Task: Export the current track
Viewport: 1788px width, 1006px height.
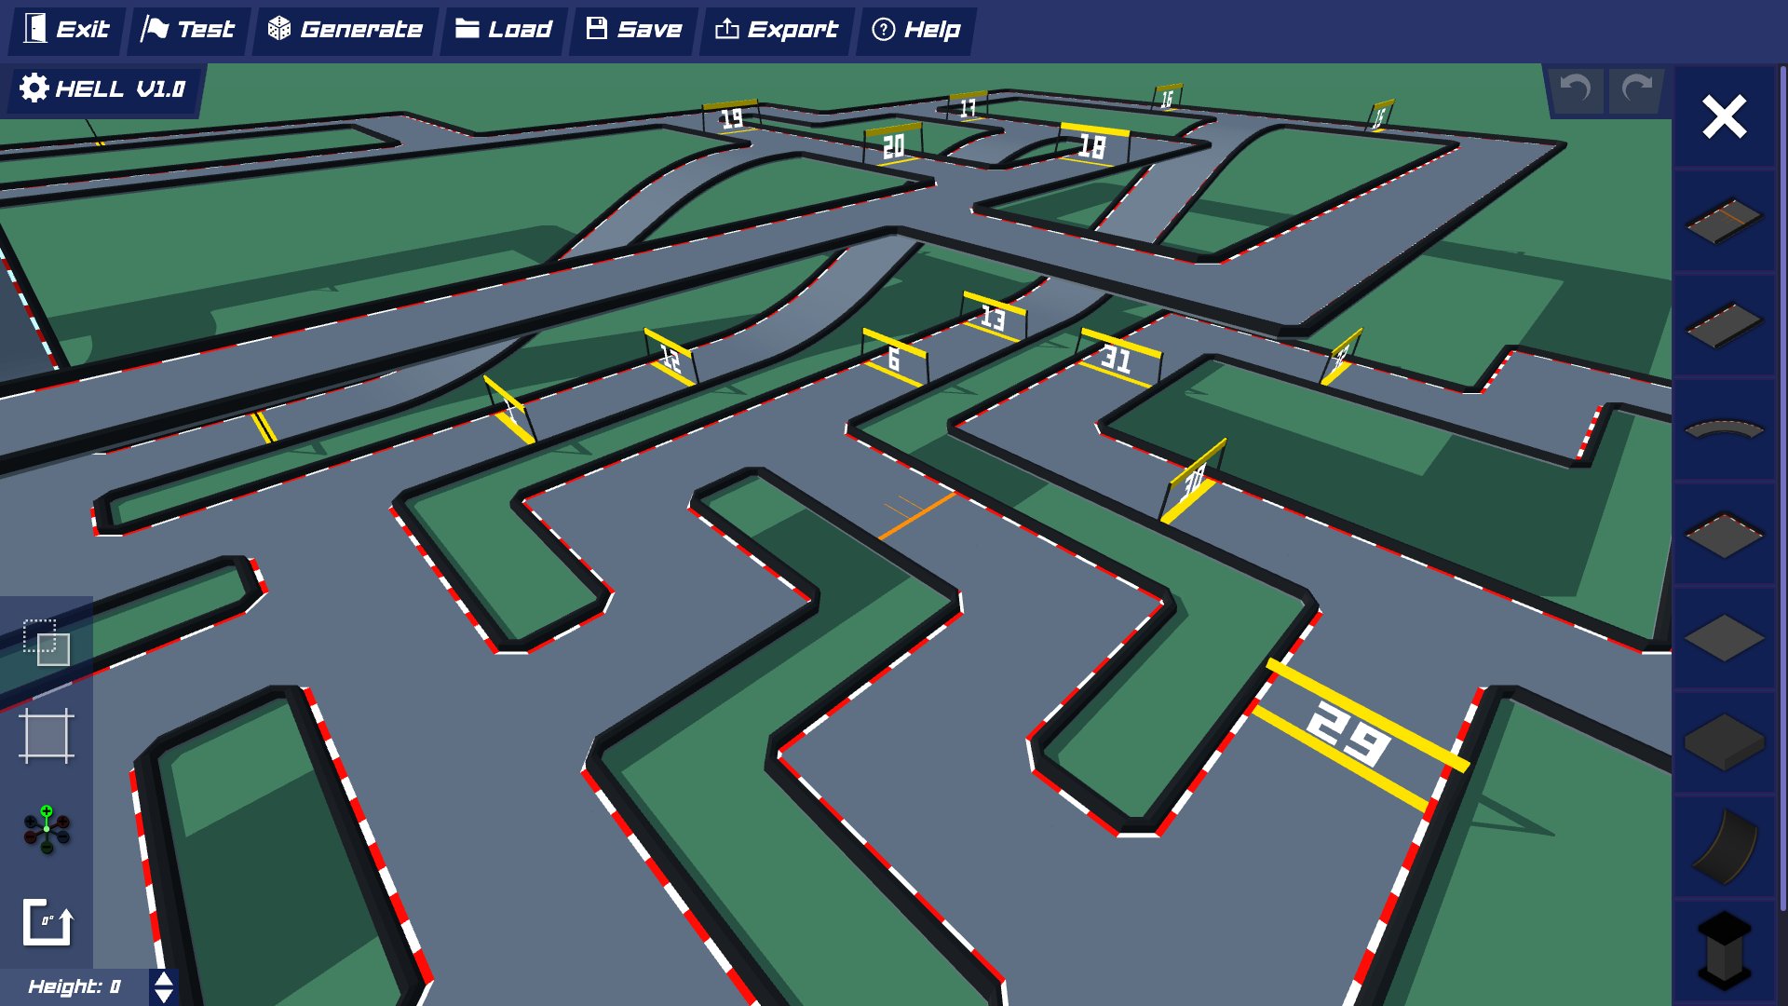Action: click(x=776, y=29)
